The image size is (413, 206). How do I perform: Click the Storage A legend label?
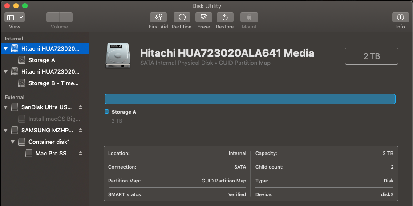(124, 112)
